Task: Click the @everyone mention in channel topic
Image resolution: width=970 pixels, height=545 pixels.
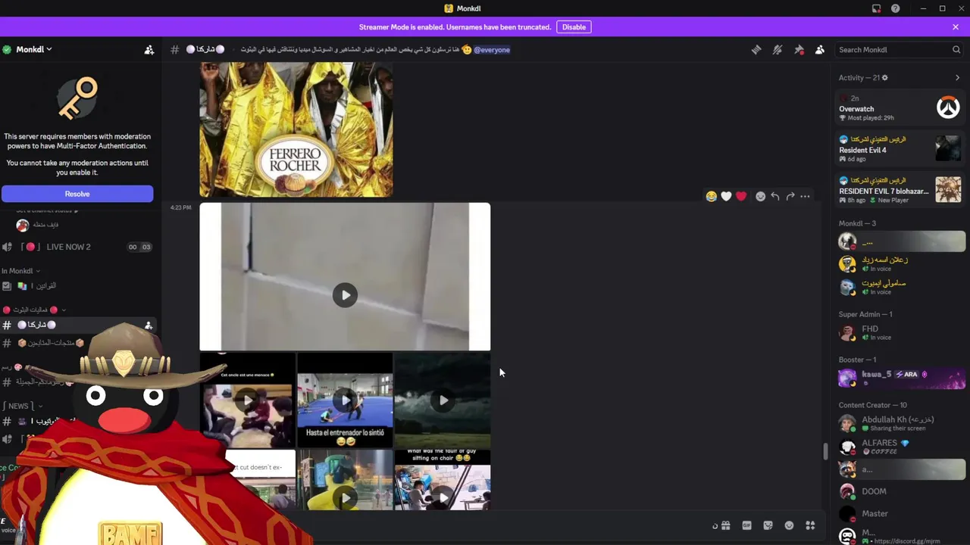Action: (x=492, y=49)
